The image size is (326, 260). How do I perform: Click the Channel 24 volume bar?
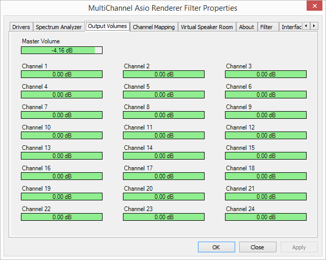click(x=266, y=217)
